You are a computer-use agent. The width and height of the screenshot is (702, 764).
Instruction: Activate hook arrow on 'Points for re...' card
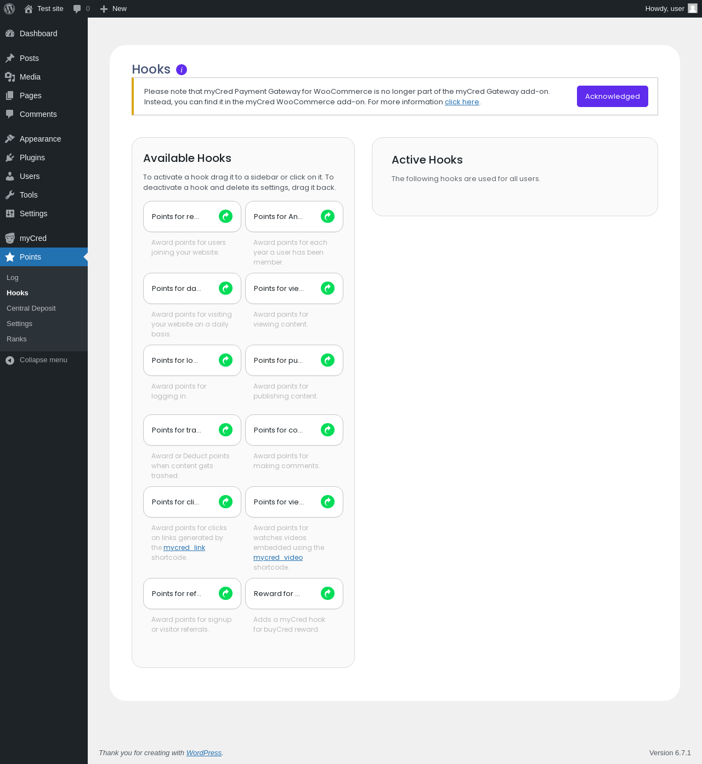click(x=225, y=216)
